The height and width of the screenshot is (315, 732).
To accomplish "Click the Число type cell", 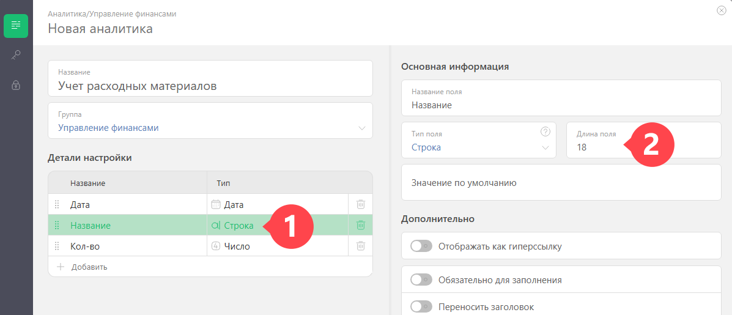I will [278, 246].
